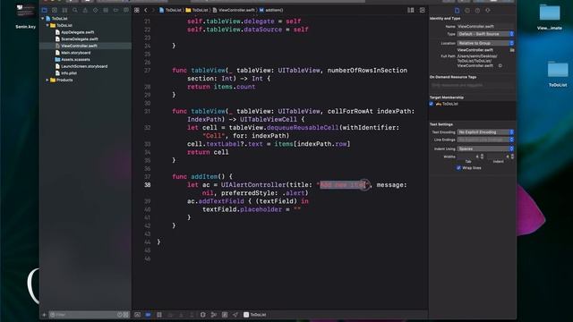
Task: Select ToDoList folder on desktop
Action: [x=558, y=74]
